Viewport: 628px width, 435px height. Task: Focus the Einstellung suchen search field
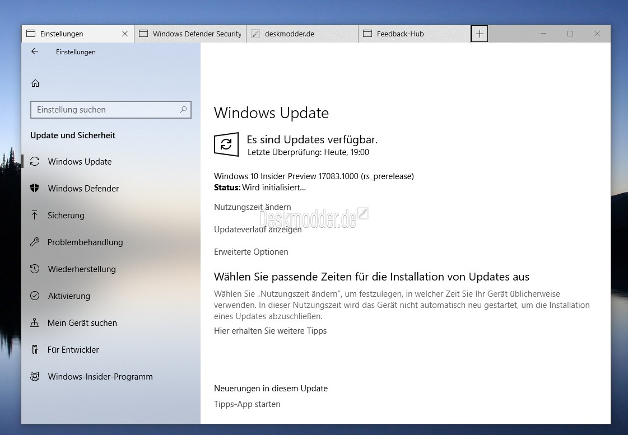pyautogui.click(x=111, y=110)
